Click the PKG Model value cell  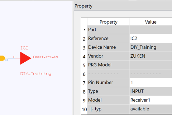click(x=150, y=65)
